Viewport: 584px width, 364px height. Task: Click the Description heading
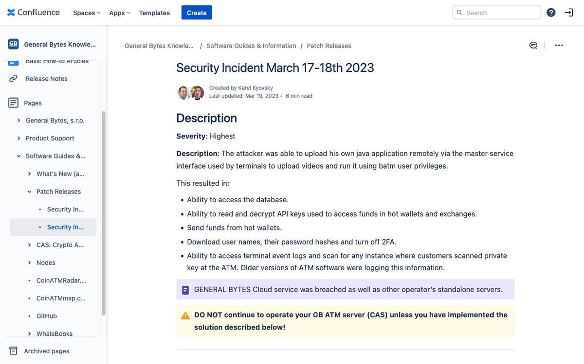(x=206, y=118)
